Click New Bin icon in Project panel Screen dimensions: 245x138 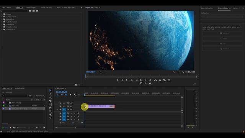(44, 128)
